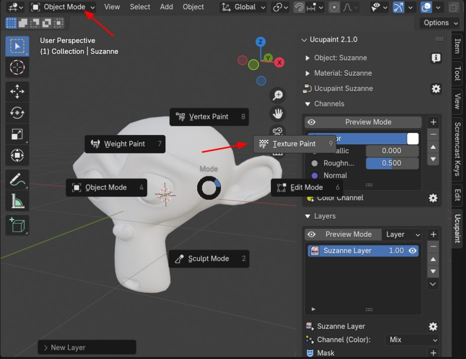Viewport: 466px width, 359px height.
Task: Open Ucupaint Suzanne settings gear
Action: coord(436,89)
